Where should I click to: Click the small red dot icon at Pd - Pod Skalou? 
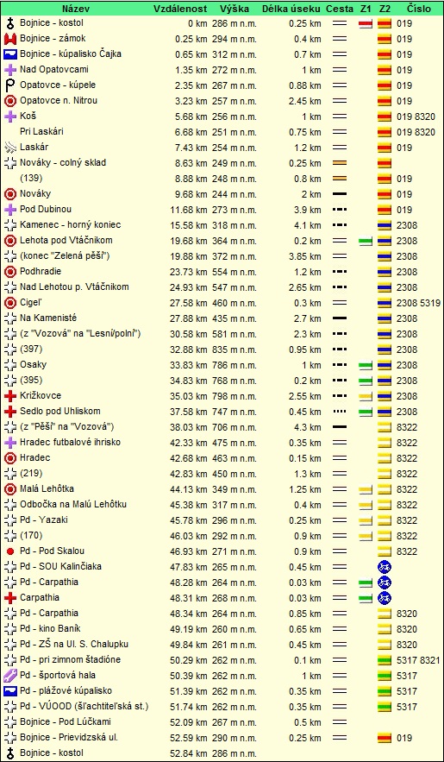10,551
